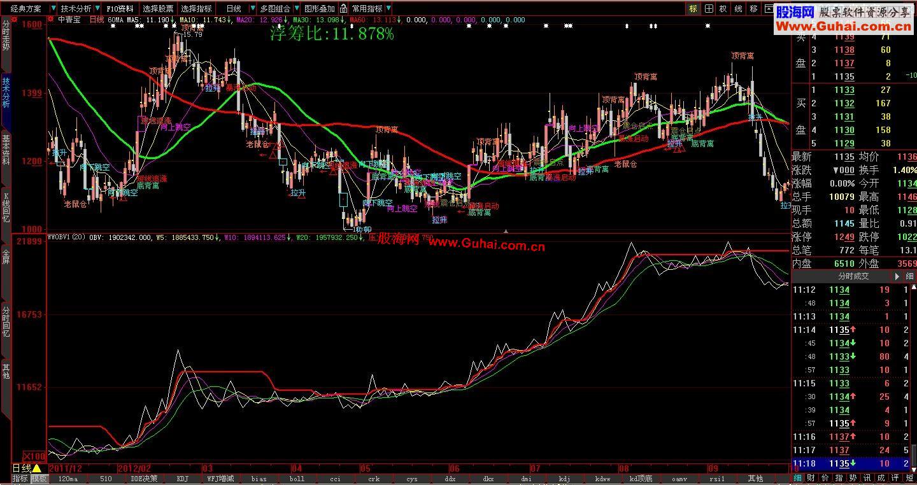Select the 移 move tool

pos(753,9)
